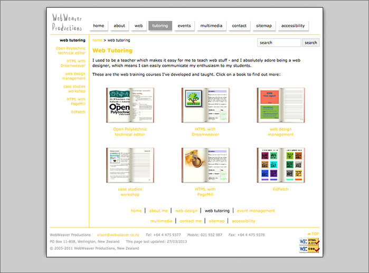Click the WebWeaver Productions logo
Viewport: 369px width, 273px height.
67,22
